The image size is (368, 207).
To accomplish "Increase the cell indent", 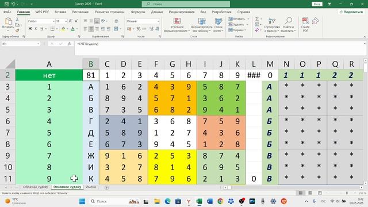I will point(109,29).
